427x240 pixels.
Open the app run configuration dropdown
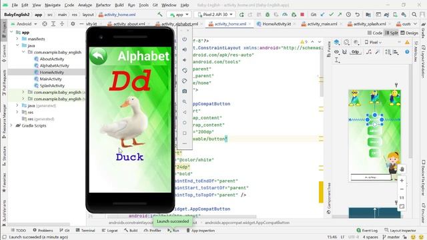179,15
